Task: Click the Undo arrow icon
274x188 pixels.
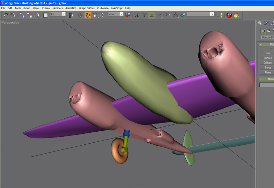Action: click(x=6, y=15)
